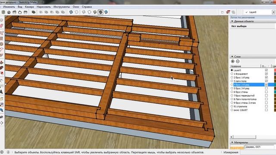Click the info circle status bar icon
This screenshot has height=155, width=276.
[x=2, y=152]
